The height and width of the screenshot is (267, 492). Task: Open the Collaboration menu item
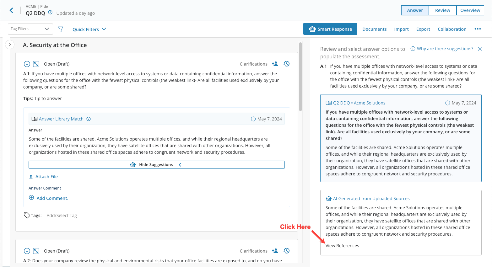tap(452, 29)
